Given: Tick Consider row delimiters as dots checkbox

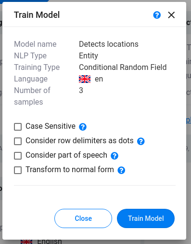Looking at the screenshot, I should click(x=18, y=141).
